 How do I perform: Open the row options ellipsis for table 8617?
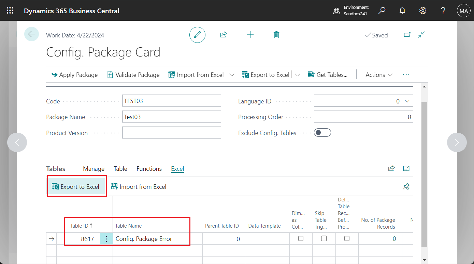click(106, 238)
